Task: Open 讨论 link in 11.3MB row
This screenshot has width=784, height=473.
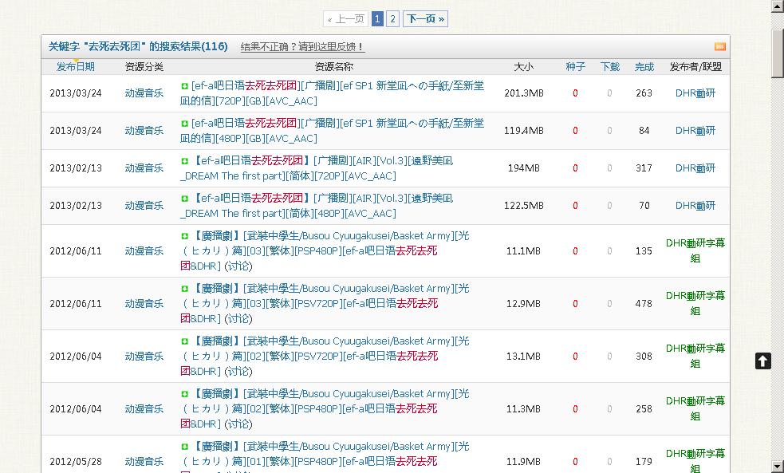Action: pyautogui.click(x=238, y=424)
